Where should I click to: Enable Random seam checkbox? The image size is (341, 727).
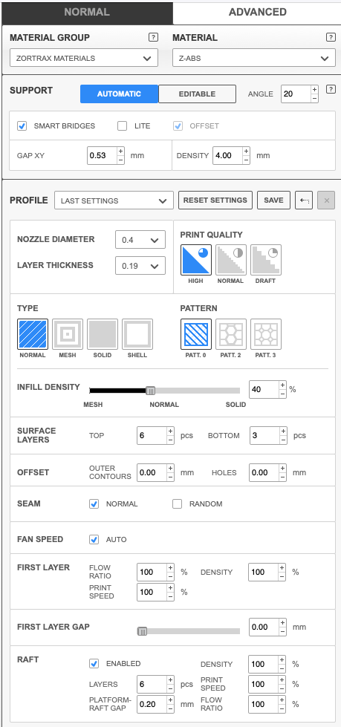(178, 504)
